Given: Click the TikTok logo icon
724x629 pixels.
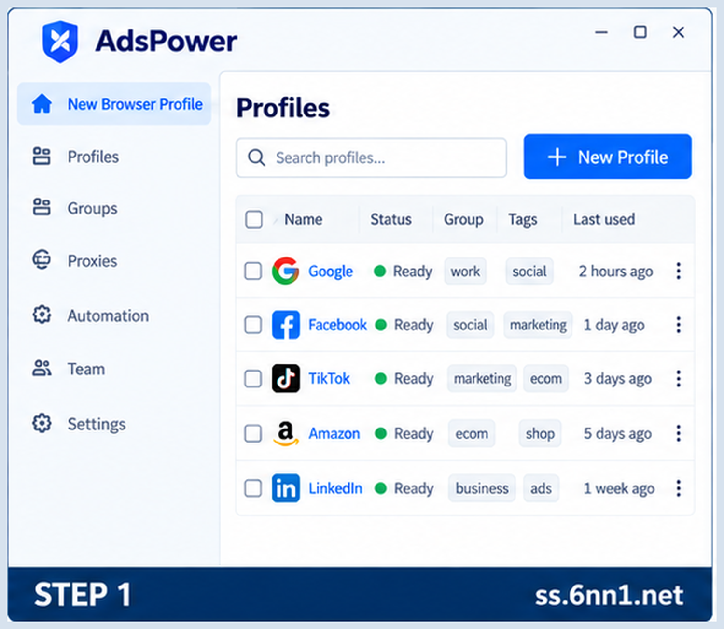Looking at the screenshot, I should click(286, 378).
